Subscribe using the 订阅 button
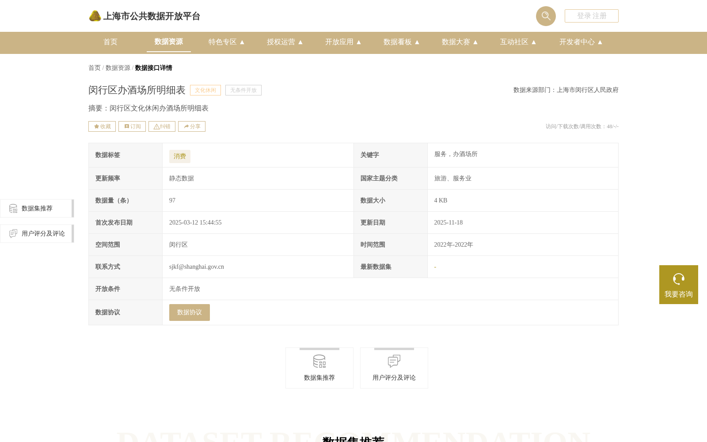The height and width of the screenshot is (442, 707). (132, 126)
